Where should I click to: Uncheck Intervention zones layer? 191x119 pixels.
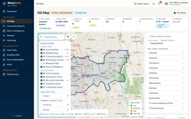pyautogui.click(x=41, y=77)
